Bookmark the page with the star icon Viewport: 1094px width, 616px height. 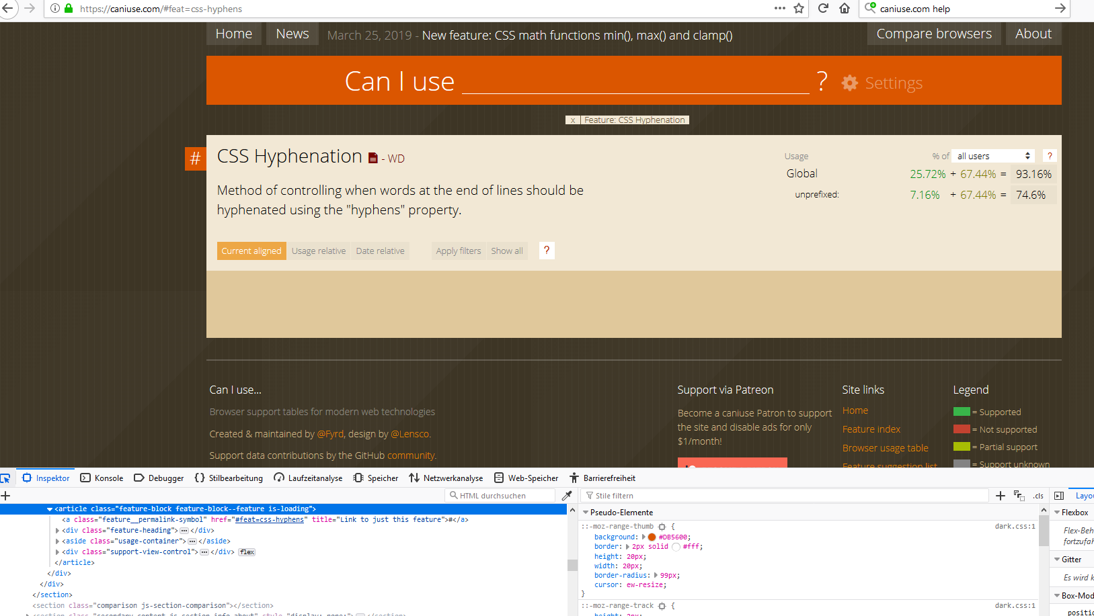pos(798,9)
